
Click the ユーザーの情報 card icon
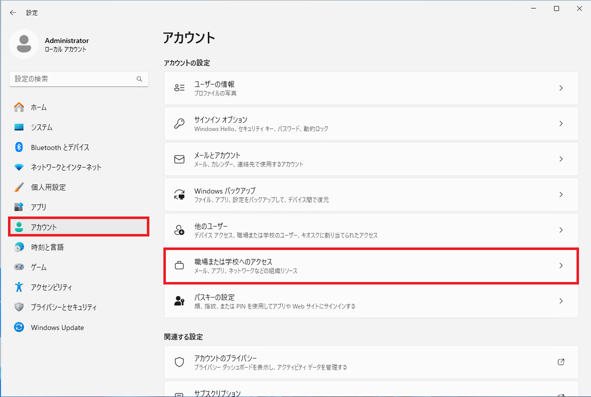pyautogui.click(x=179, y=88)
